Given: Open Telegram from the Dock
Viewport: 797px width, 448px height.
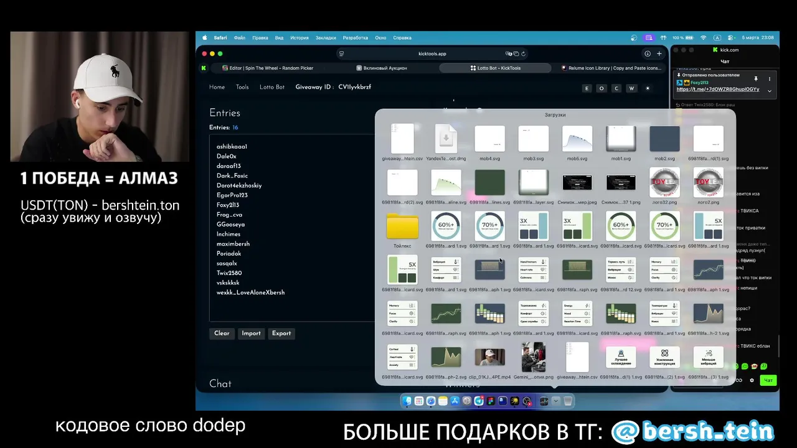Looking at the screenshot, I should 479,401.
